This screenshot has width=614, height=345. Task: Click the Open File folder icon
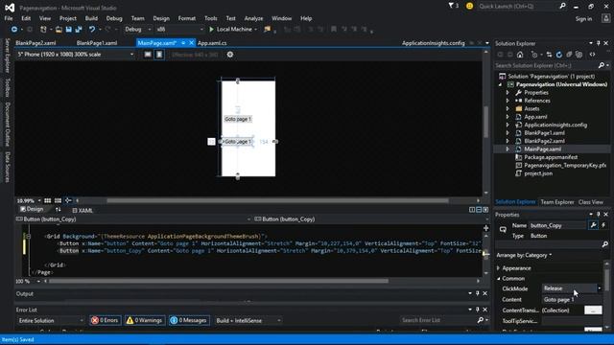coord(59,30)
